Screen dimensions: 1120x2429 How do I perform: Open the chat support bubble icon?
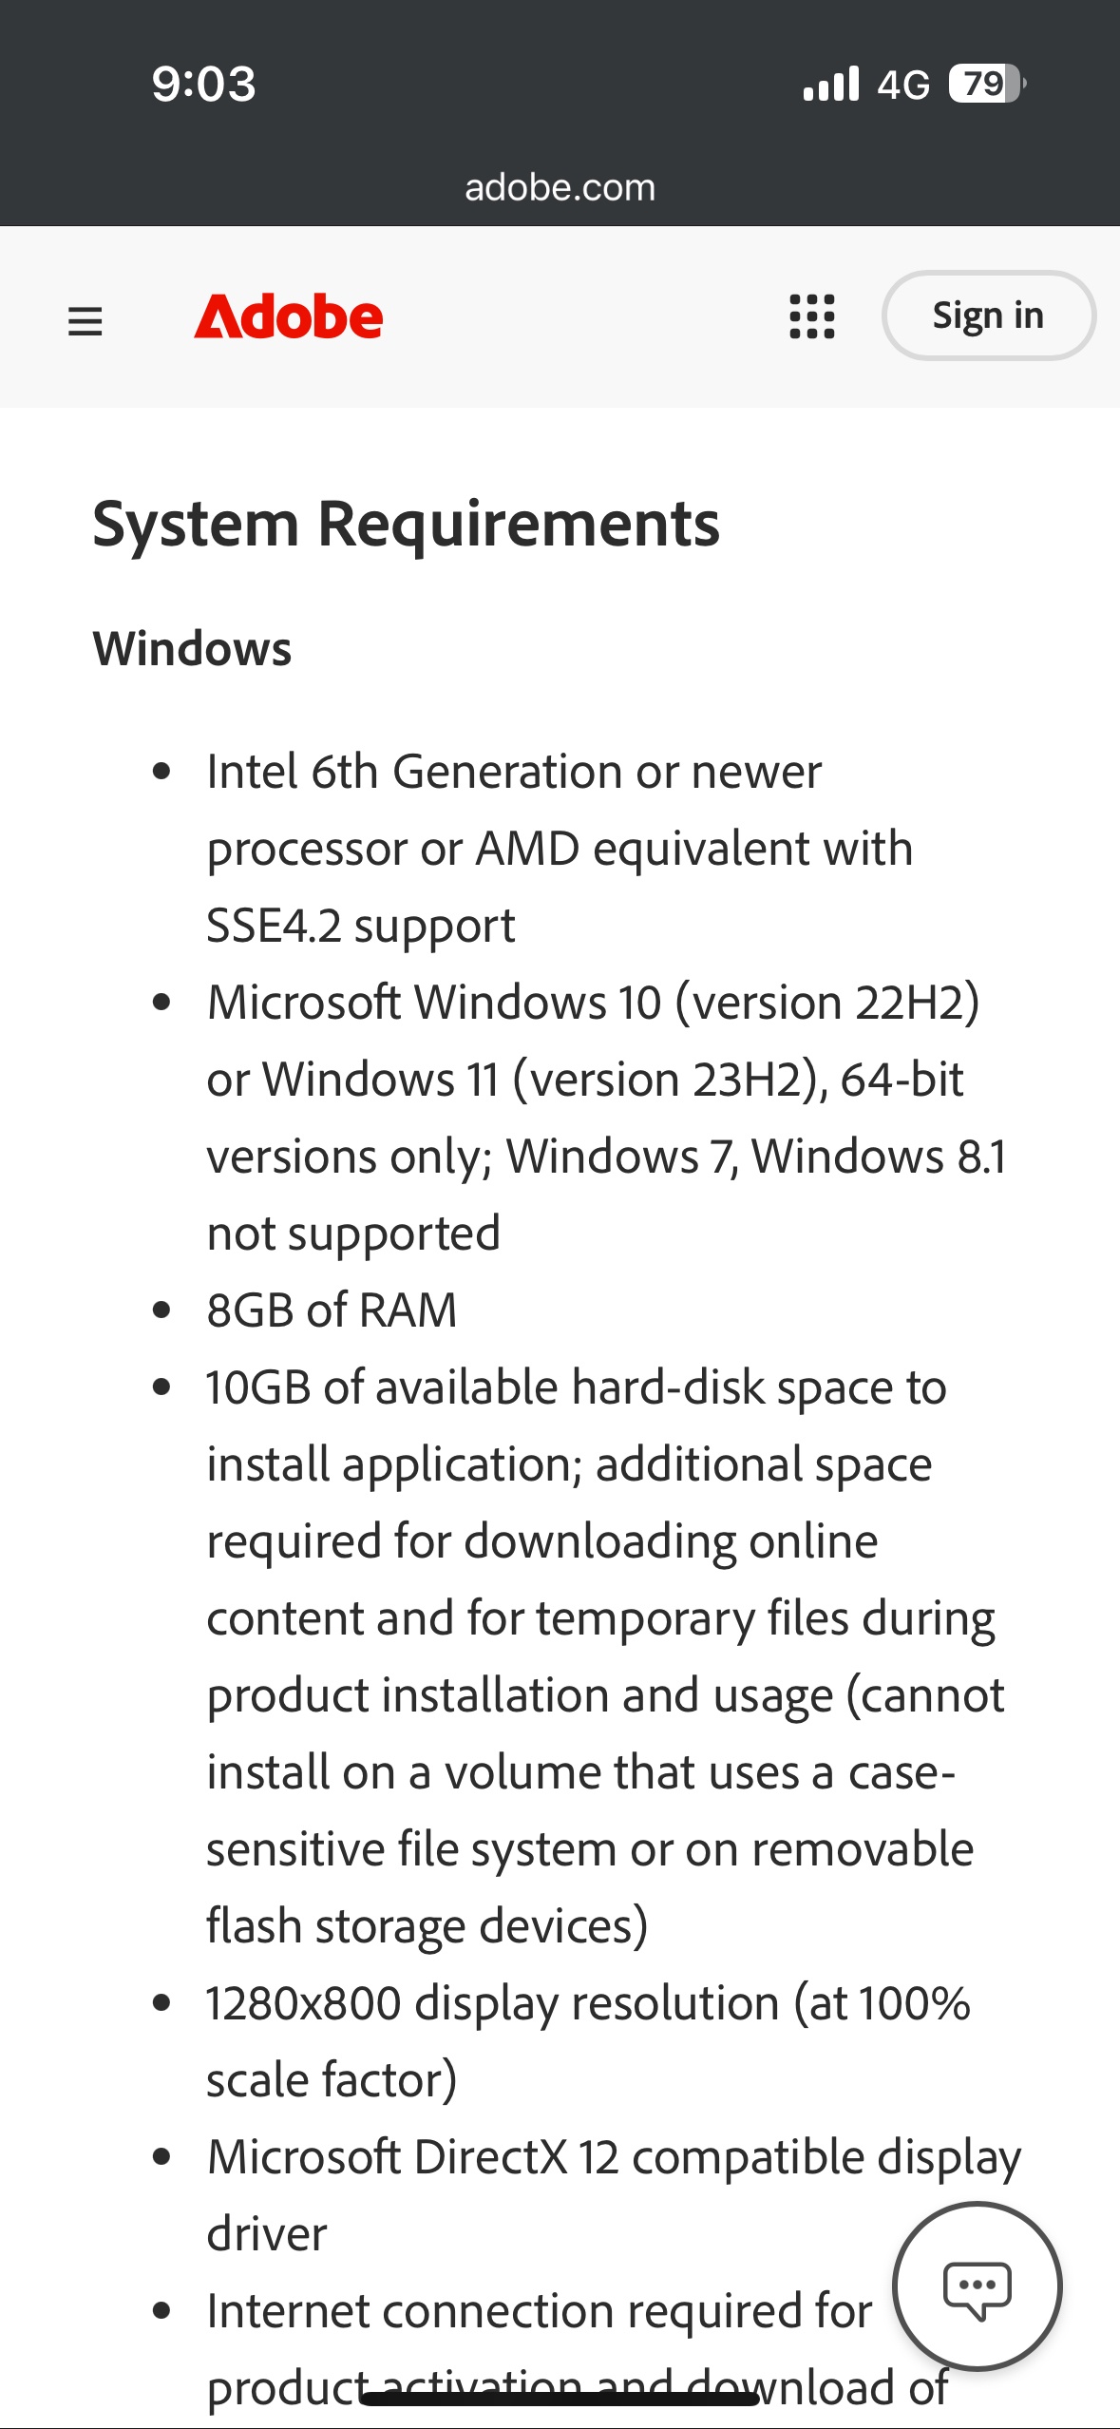pyautogui.click(x=977, y=2286)
